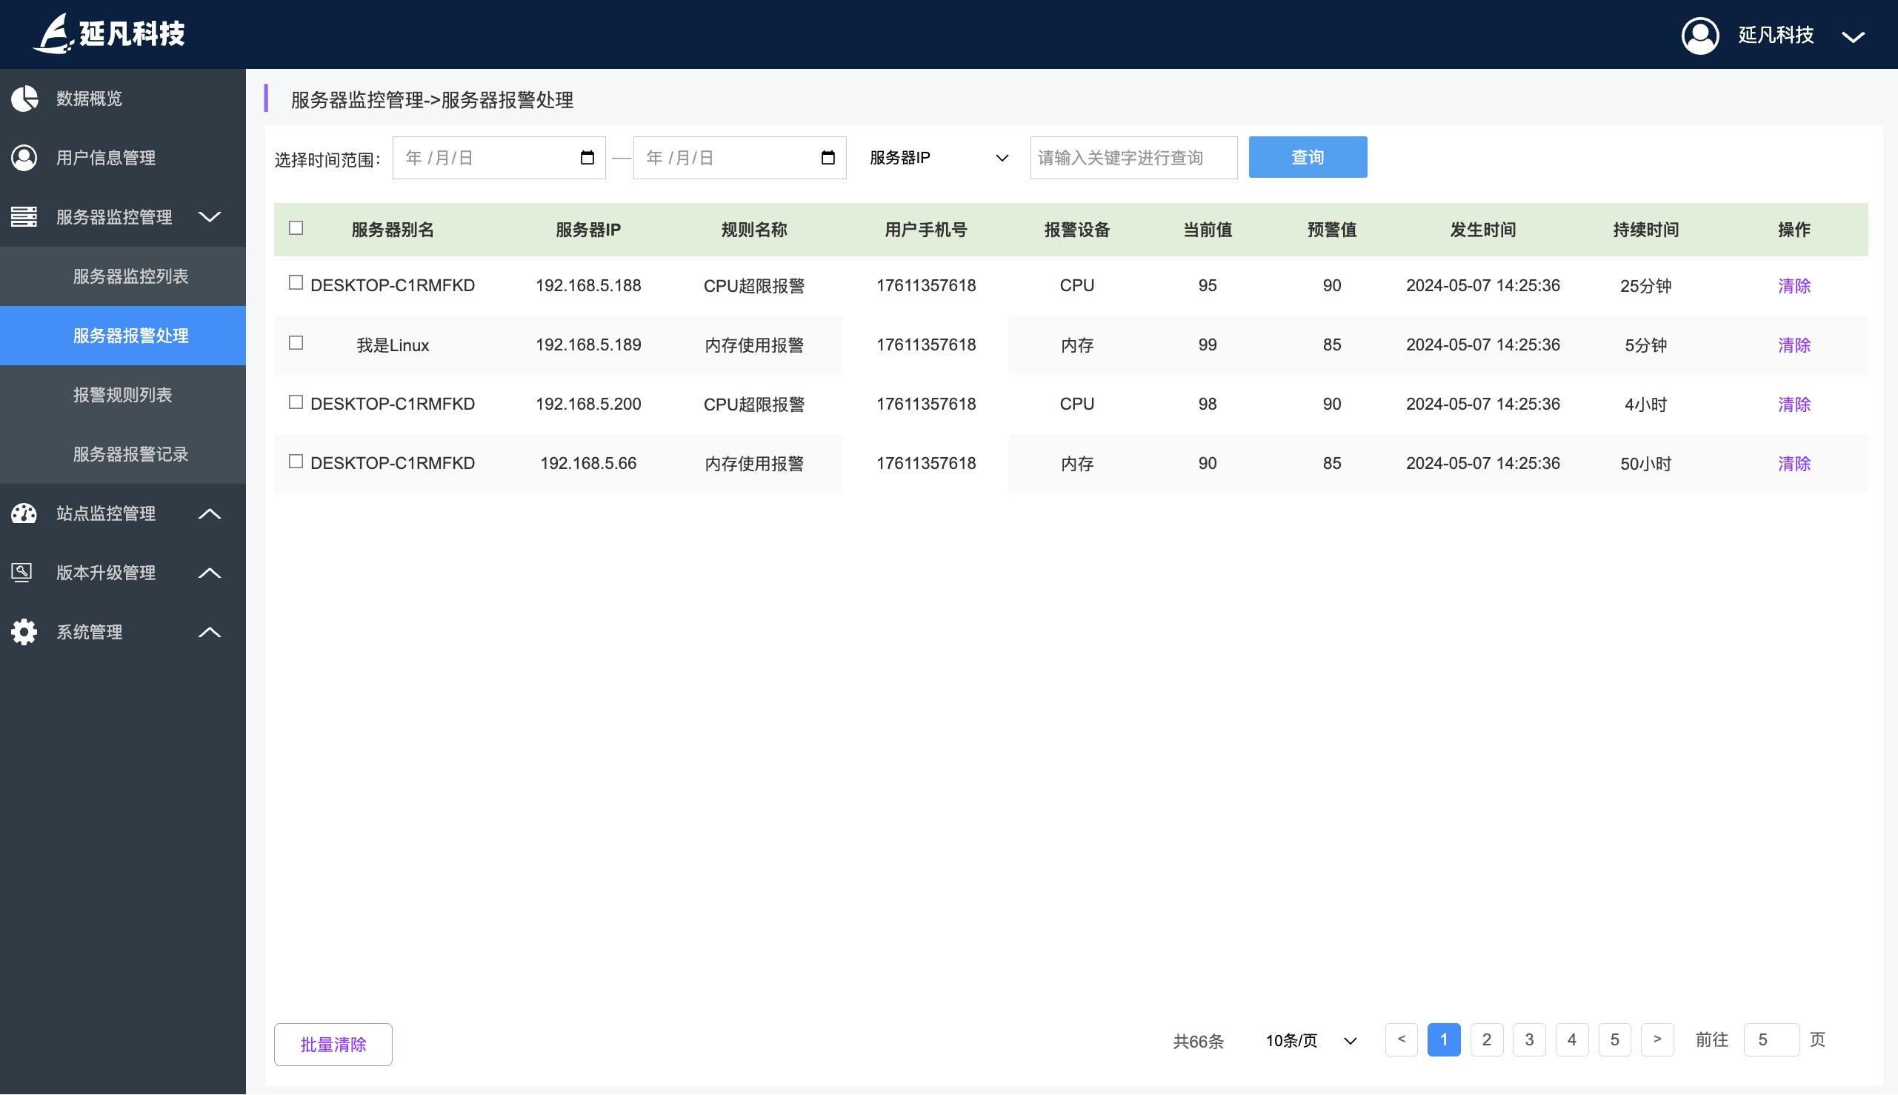This screenshot has width=1898, height=1095.
Task: Open the 报警规则列表 menu item
Action: coord(122,395)
